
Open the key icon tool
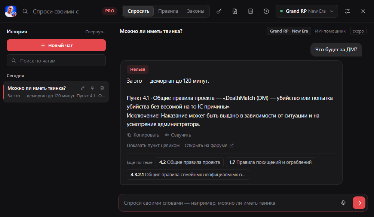pos(219,11)
